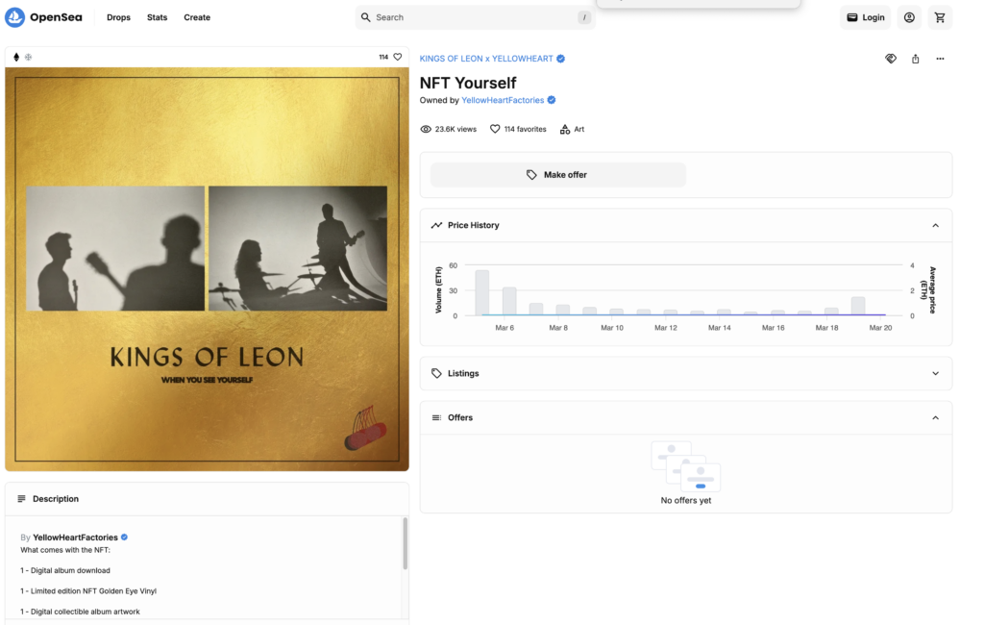Go to the Stats page
This screenshot has height=625, width=984.
click(x=157, y=17)
